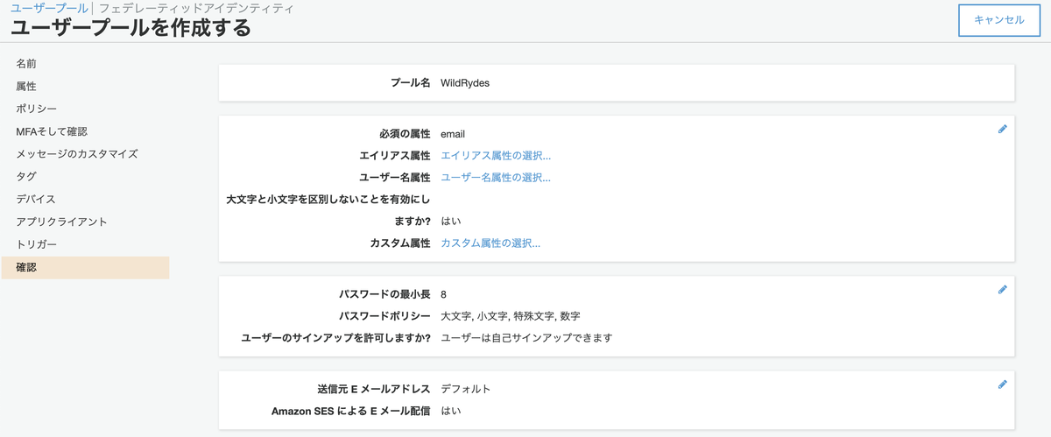Open the ユーザー名属性の選択... link
This screenshot has height=437, width=1051.
point(496,178)
